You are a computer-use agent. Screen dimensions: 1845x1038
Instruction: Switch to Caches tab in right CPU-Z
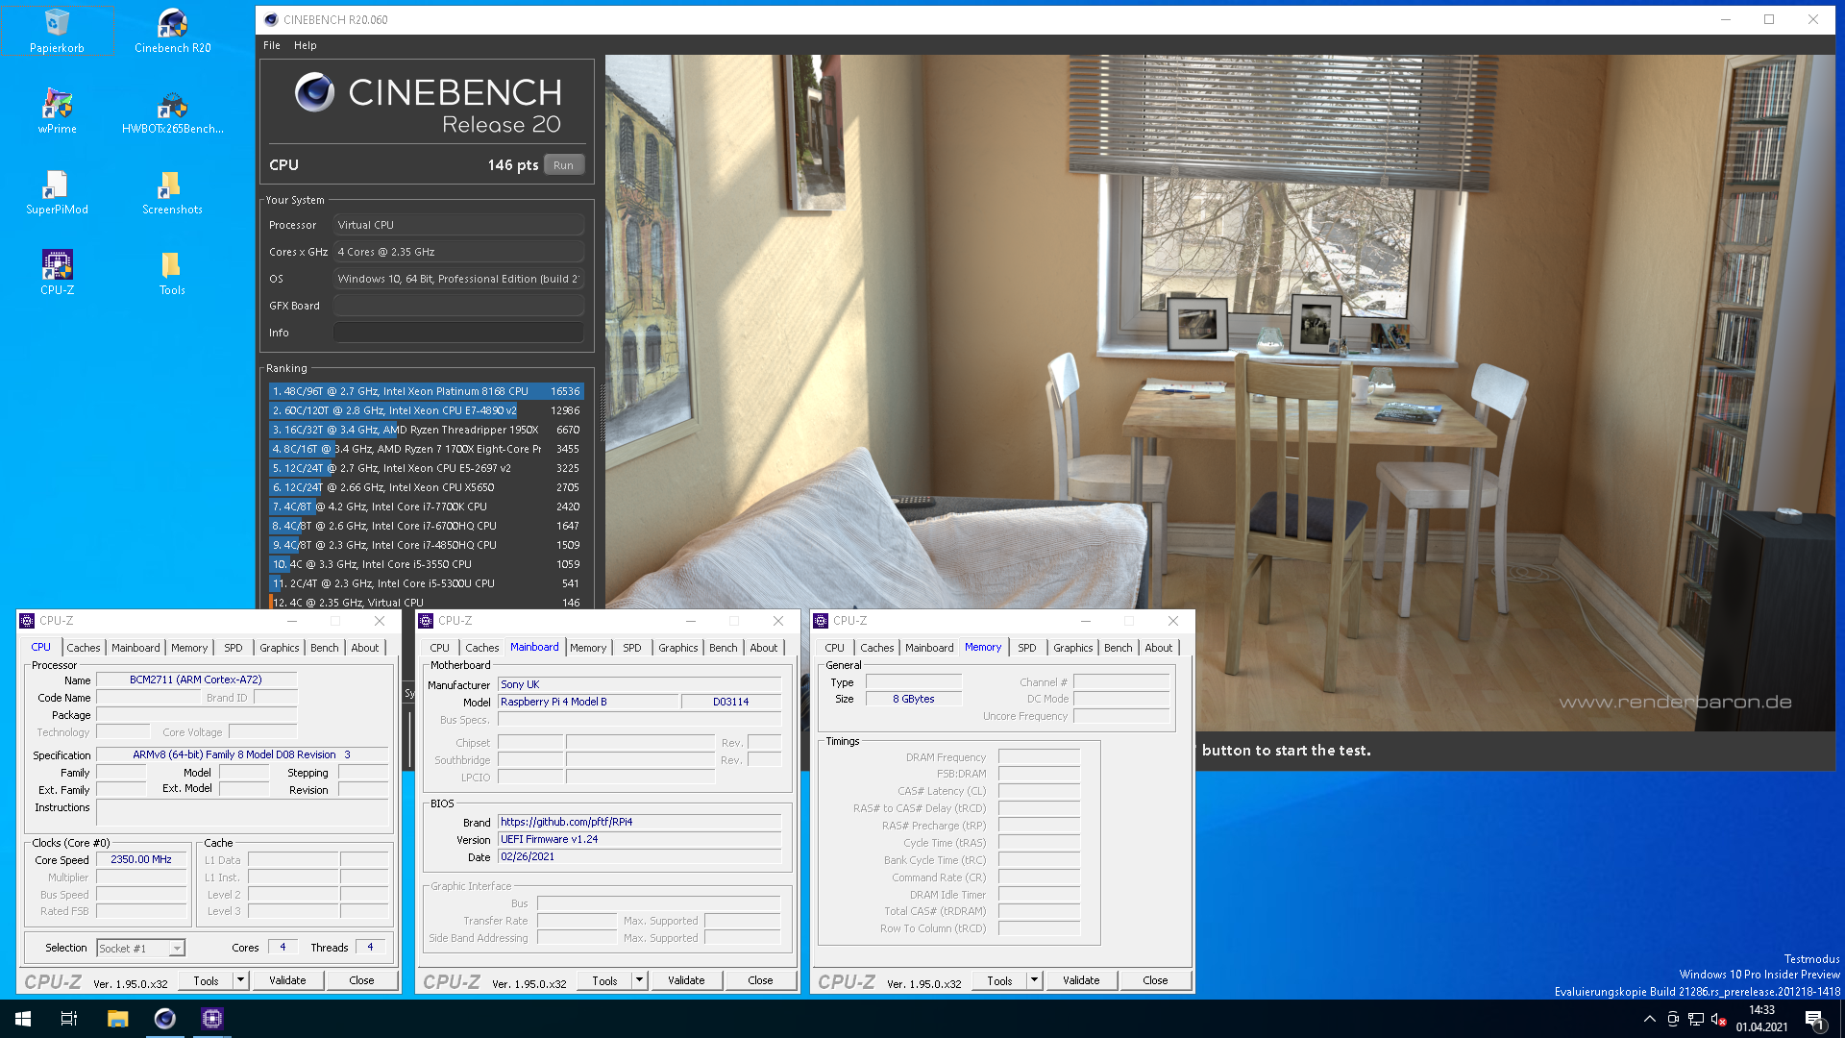pyautogui.click(x=877, y=648)
